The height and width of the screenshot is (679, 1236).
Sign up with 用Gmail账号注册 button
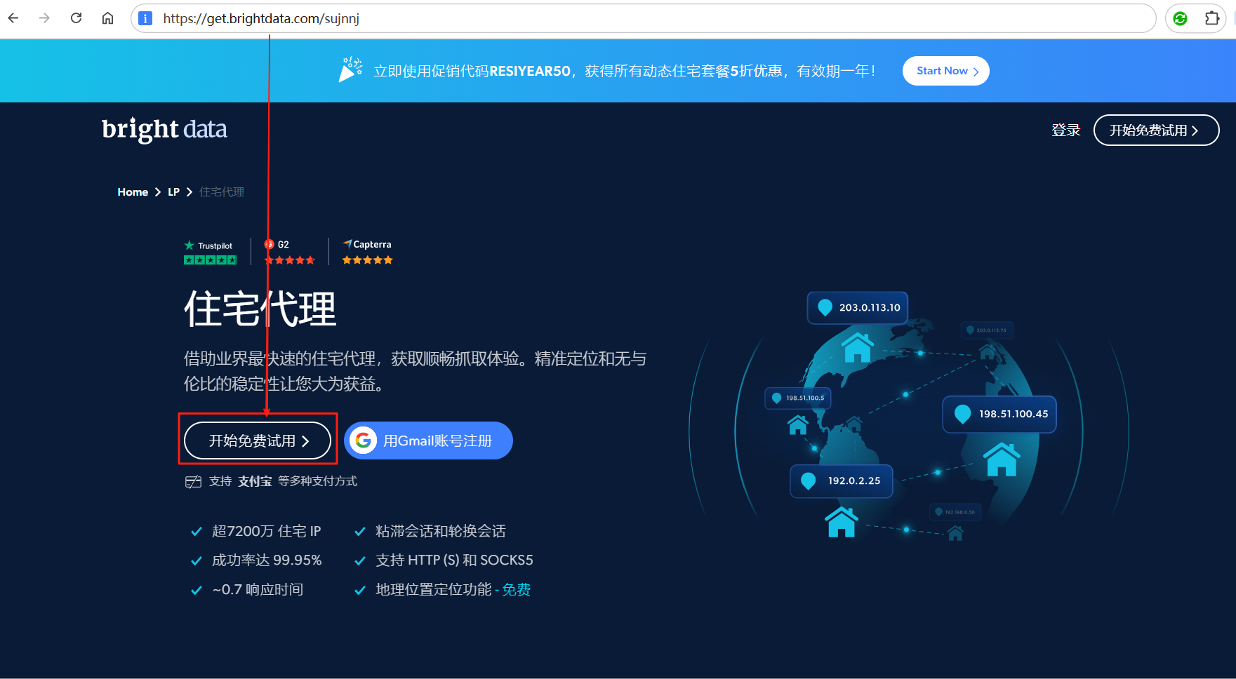pyautogui.click(x=437, y=441)
